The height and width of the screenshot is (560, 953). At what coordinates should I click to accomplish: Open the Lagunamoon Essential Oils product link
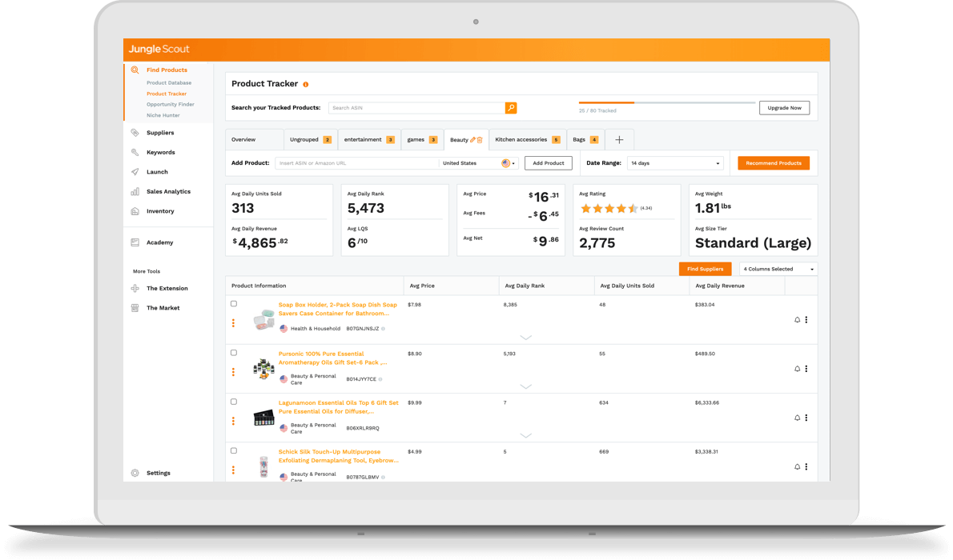(339, 407)
